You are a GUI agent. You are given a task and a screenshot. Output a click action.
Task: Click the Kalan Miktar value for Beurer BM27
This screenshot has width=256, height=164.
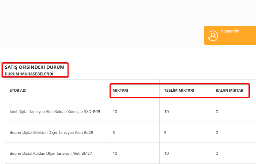(217, 153)
